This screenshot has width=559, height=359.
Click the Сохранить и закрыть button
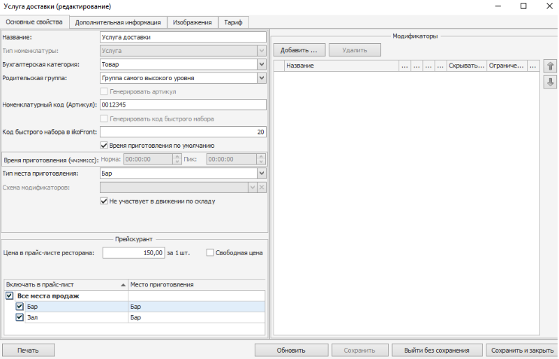coord(521,350)
